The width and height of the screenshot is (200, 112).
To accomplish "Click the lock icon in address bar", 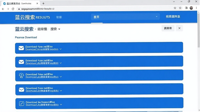I will (x=19, y=9).
